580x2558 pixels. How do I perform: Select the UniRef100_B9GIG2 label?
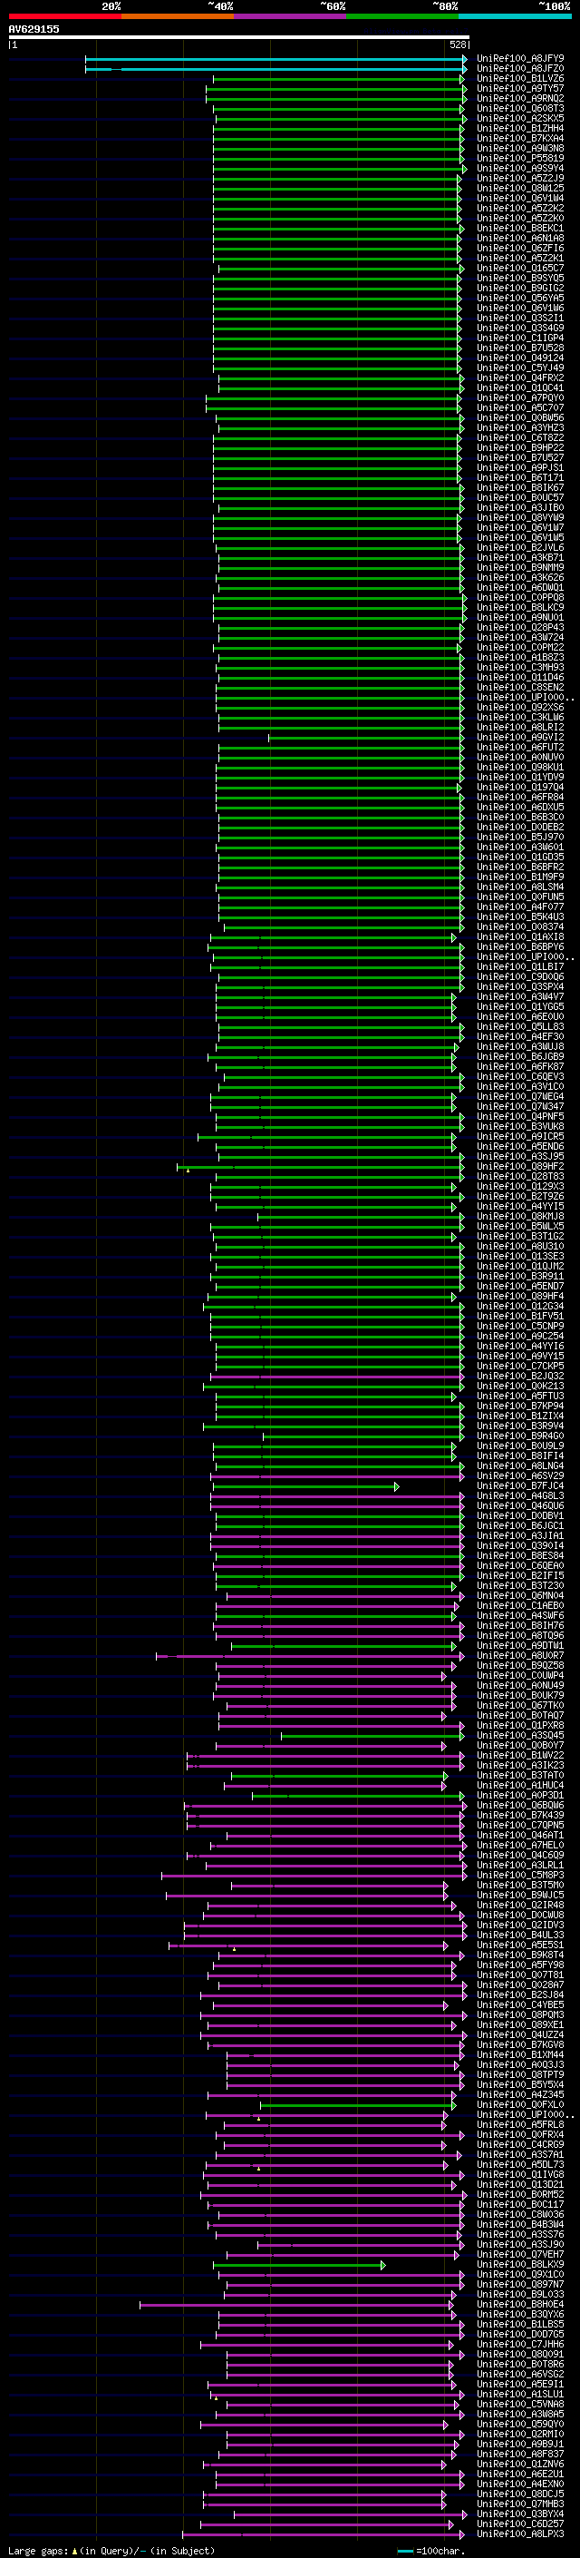[x=520, y=288]
